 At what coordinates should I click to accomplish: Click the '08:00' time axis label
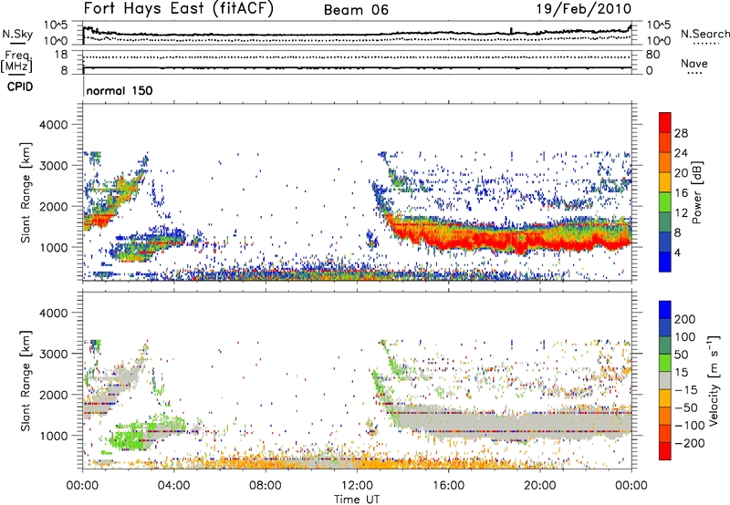click(266, 486)
